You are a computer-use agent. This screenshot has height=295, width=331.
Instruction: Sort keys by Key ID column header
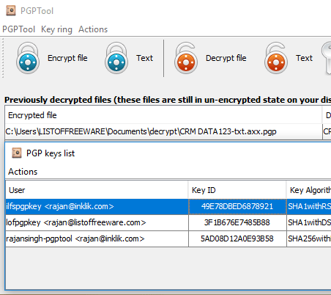click(237, 190)
